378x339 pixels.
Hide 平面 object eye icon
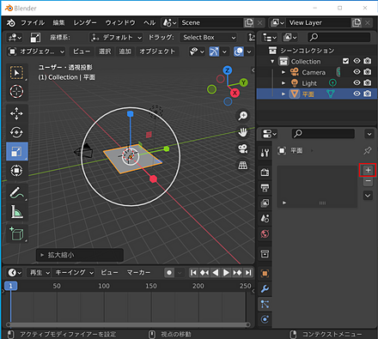pyautogui.click(x=357, y=94)
